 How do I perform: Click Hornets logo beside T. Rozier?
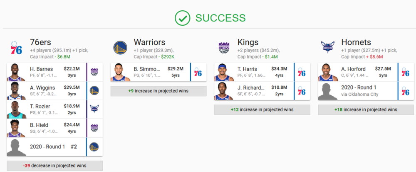point(94,109)
